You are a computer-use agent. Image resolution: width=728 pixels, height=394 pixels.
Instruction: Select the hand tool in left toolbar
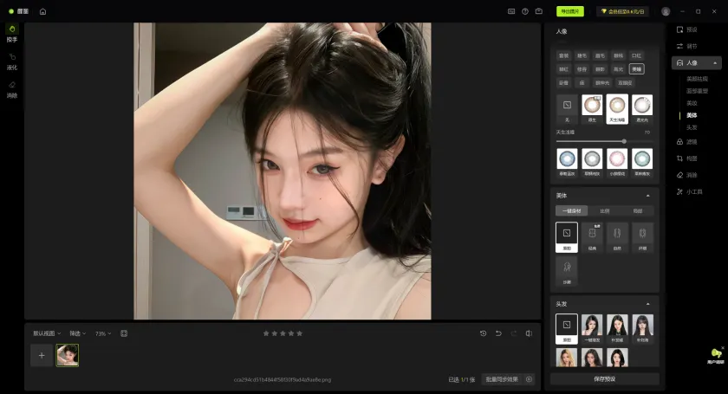12,33
